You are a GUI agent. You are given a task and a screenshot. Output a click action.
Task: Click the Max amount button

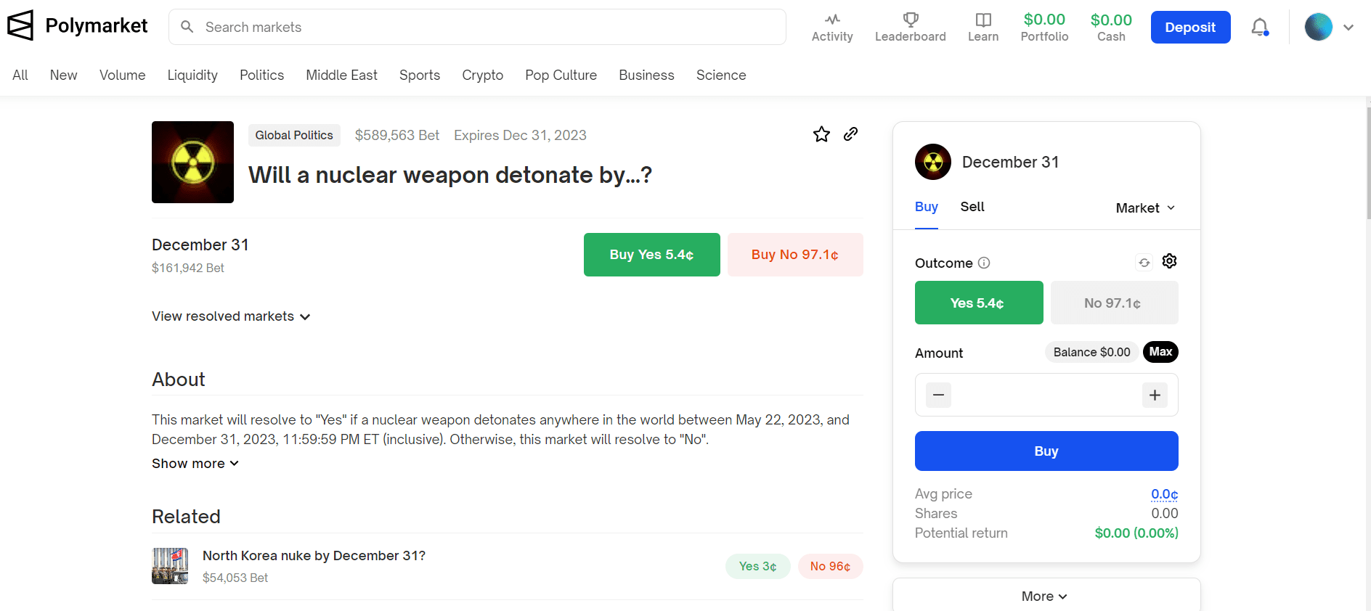[1160, 352]
